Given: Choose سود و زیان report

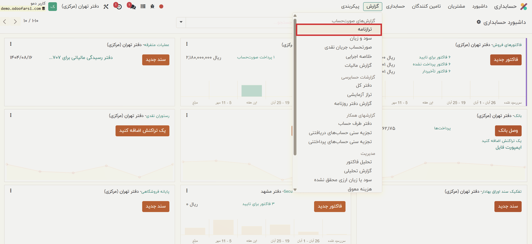Looking at the screenshot, I should (361, 38).
